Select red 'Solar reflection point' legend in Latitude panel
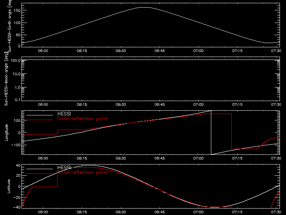The image size is (286, 215). click(x=83, y=172)
